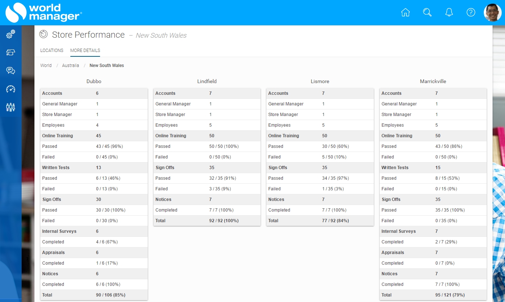Click Marrickville Online Training passed 43 / 50
Screen dimensions: 505x302
tap(449, 146)
